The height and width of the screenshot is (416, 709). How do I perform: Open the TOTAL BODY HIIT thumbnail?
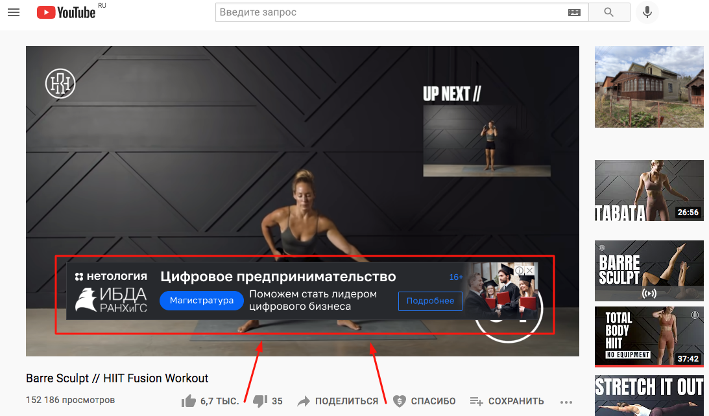point(649,336)
